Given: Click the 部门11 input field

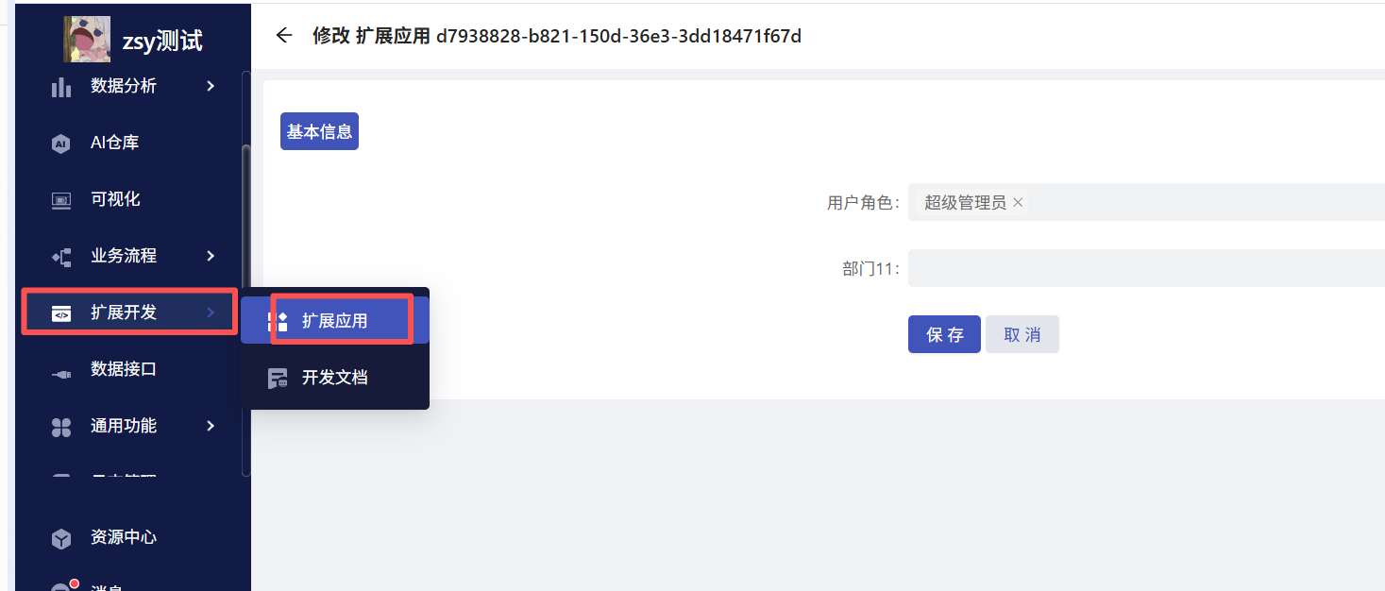Looking at the screenshot, I should tap(1146, 268).
